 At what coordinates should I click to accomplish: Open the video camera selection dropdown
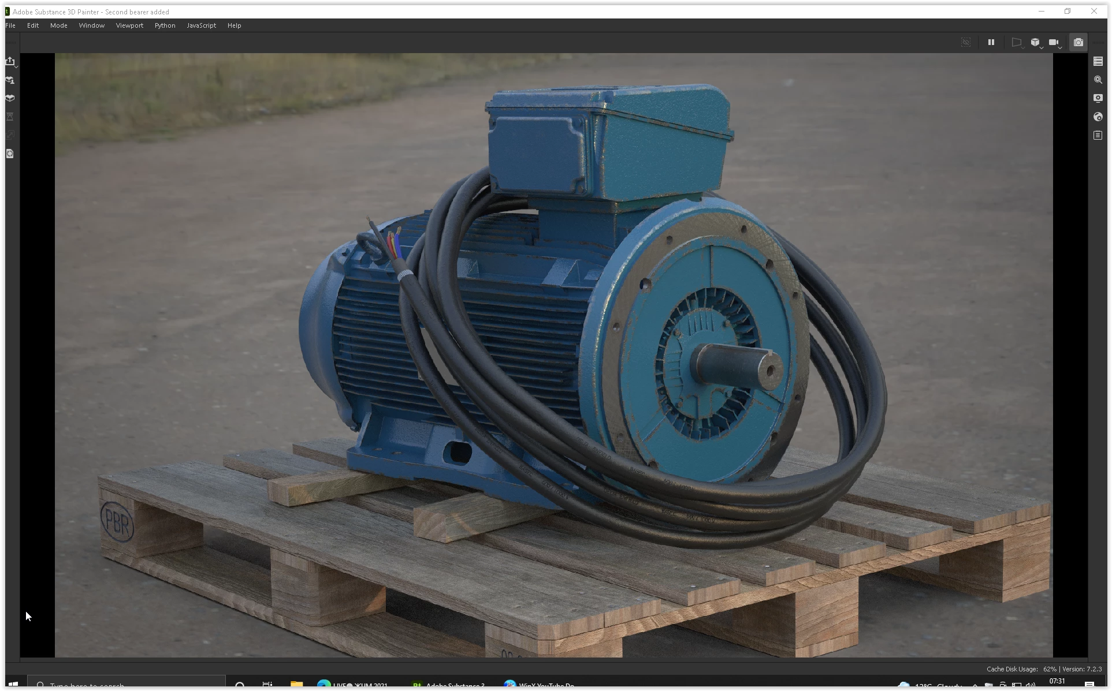[x=1055, y=43]
